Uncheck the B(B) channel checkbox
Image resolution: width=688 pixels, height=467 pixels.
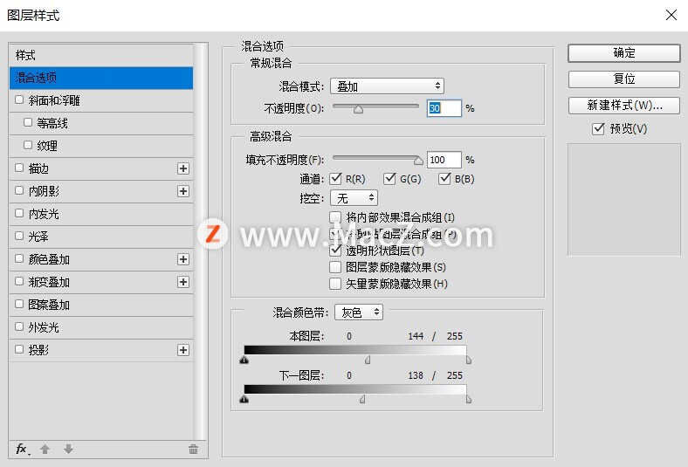coord(444,178)
